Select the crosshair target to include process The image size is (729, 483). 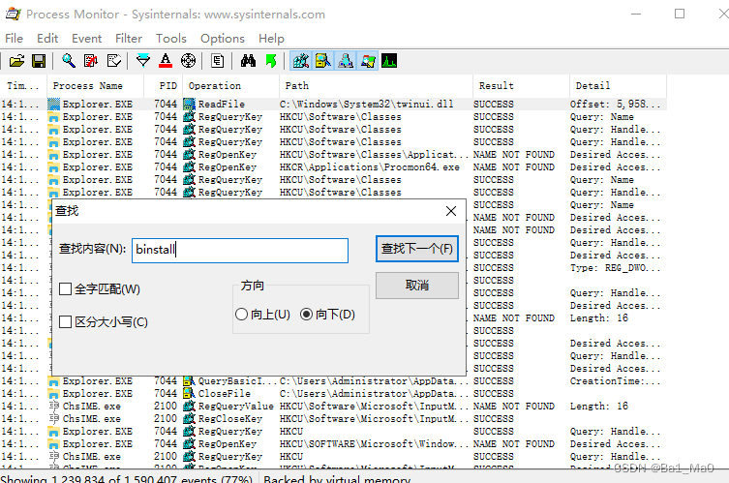tap(188, 61)
